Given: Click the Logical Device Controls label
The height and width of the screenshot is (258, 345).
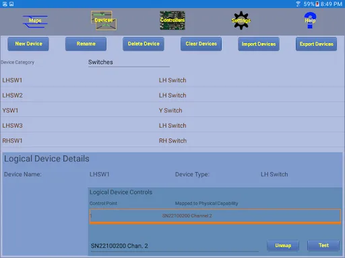Looking at the screenshot, I should [x=121, y=192].
